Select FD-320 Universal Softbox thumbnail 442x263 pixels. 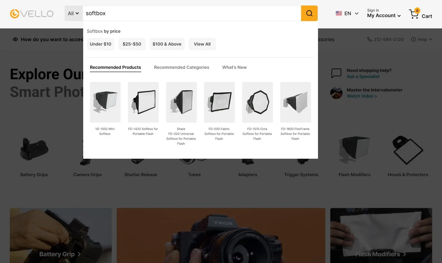point(181,102)
